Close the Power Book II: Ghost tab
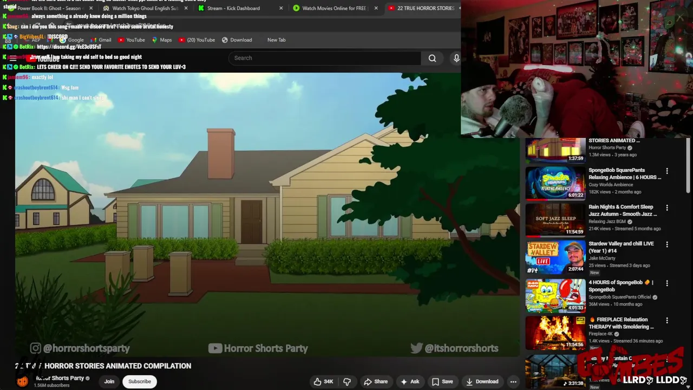The image size is (693, 390). pyautogui.click(x=91, y=8)
